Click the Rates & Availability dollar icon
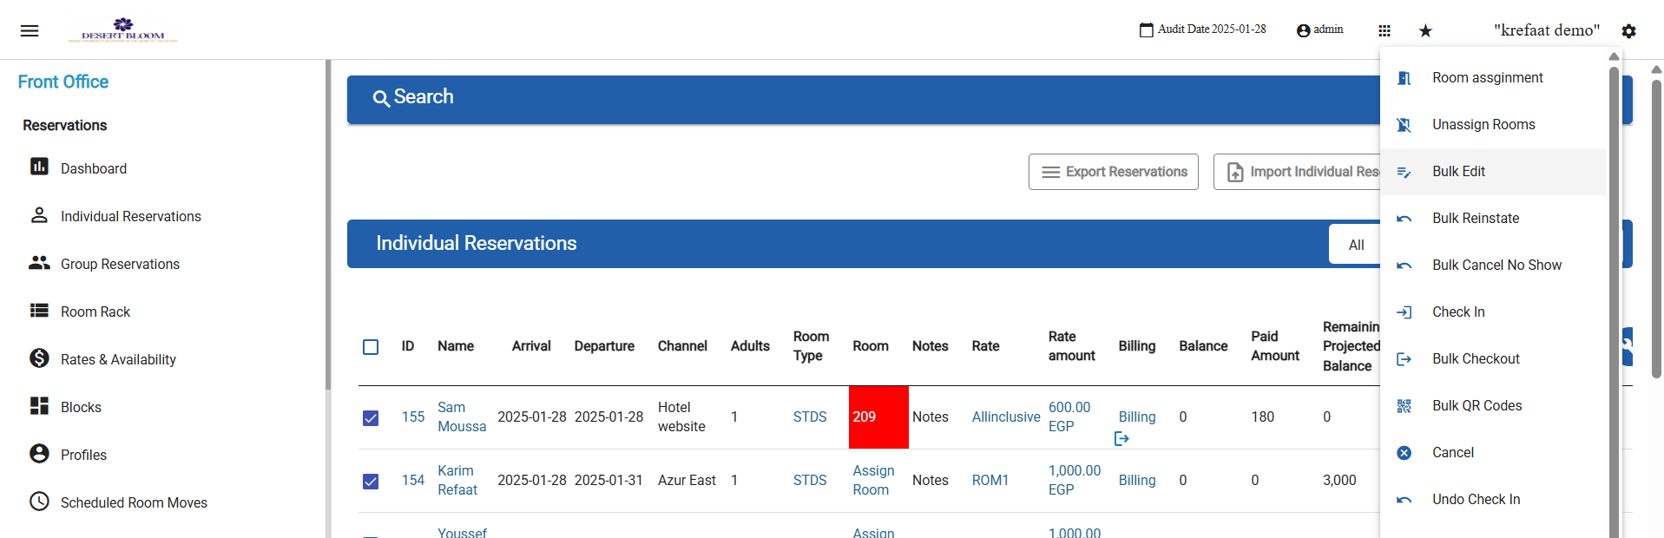This screenshot has width=1664, height=538. tap(39, 358)
